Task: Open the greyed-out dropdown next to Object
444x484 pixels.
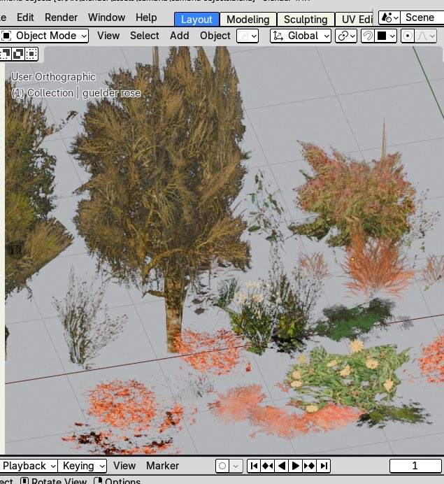Action: pos(248,36)
